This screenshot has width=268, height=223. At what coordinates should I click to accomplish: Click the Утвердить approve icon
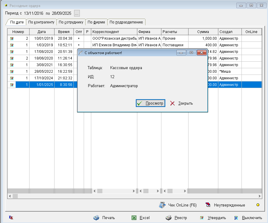point(202,218)
